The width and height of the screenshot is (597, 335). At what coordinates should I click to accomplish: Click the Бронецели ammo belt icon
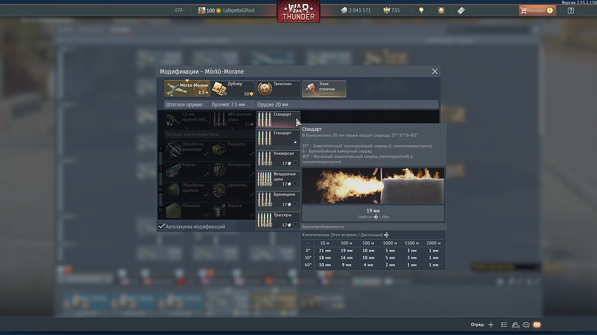[264, 200]
